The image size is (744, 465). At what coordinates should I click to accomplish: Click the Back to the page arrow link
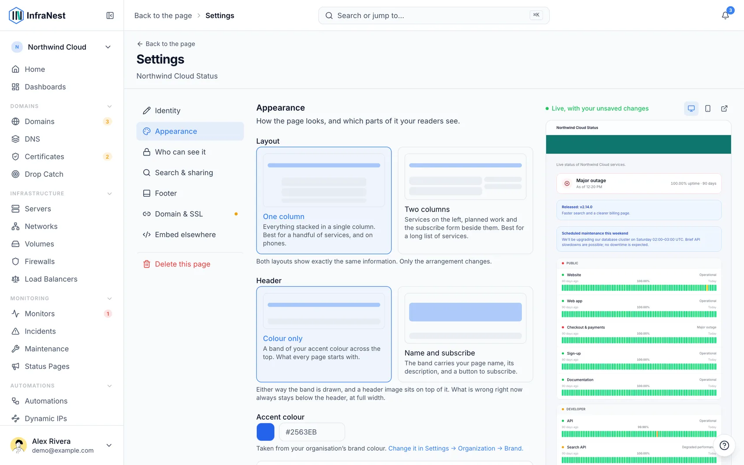point(166,44)
